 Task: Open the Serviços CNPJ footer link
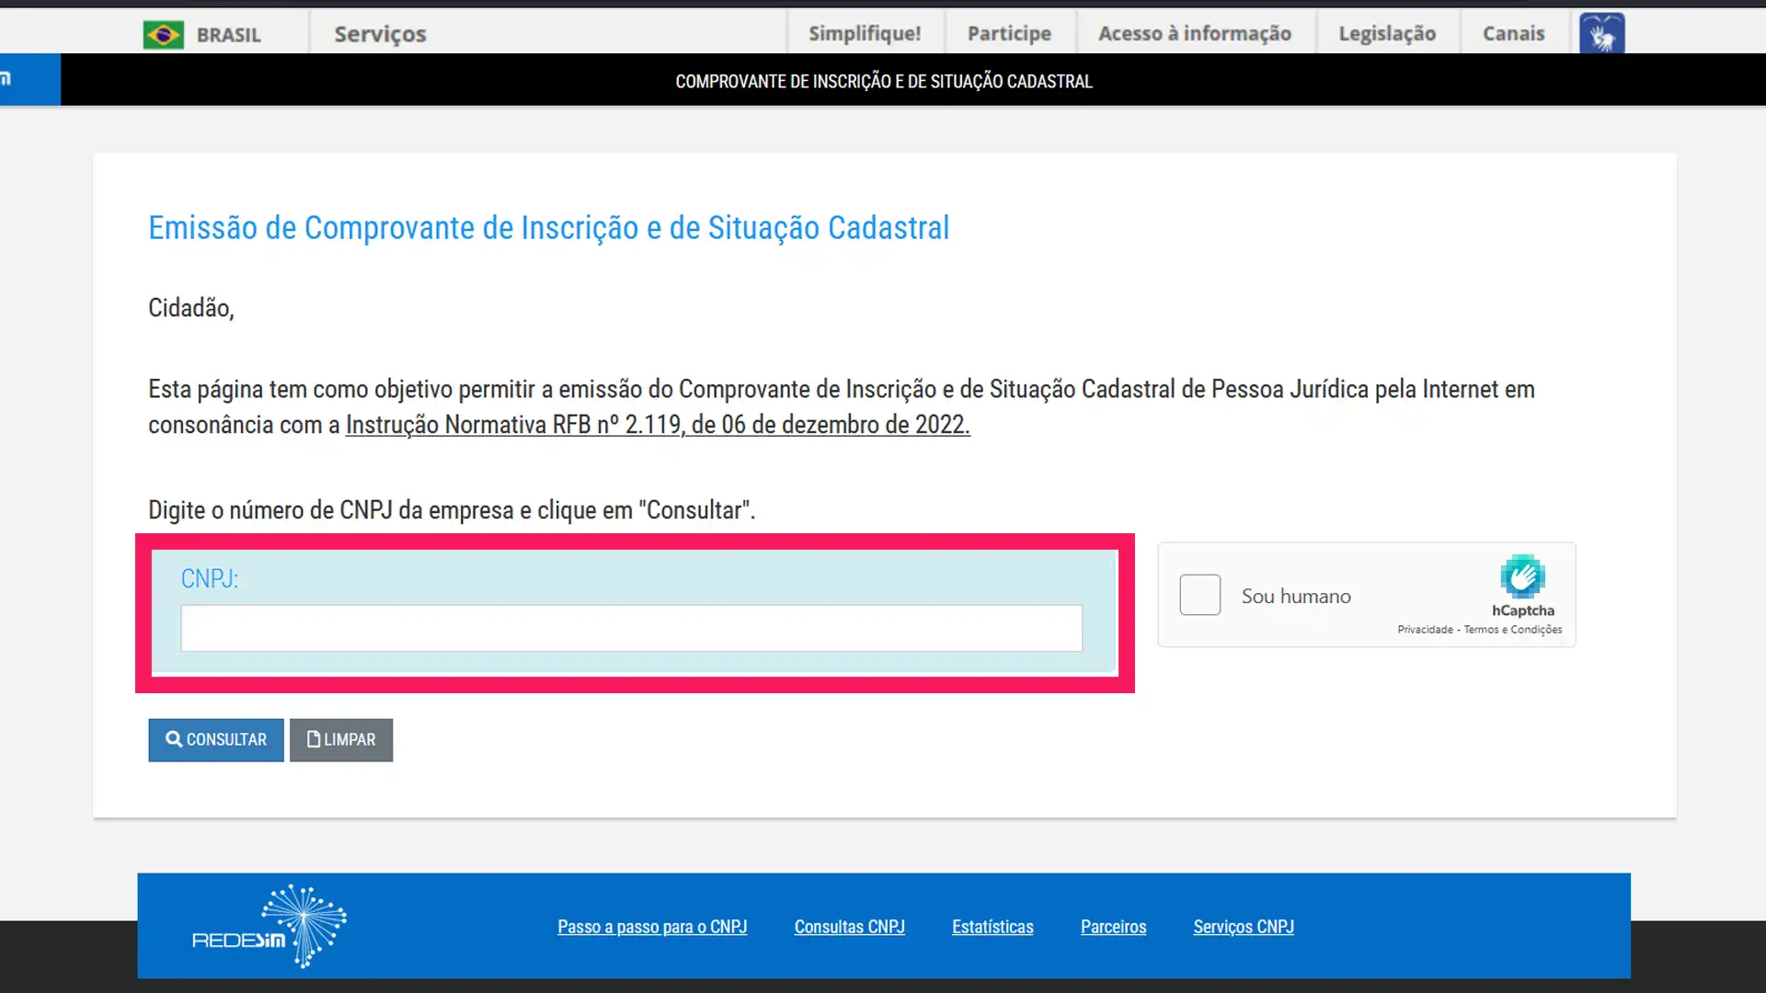click(x=1244, y=927)
